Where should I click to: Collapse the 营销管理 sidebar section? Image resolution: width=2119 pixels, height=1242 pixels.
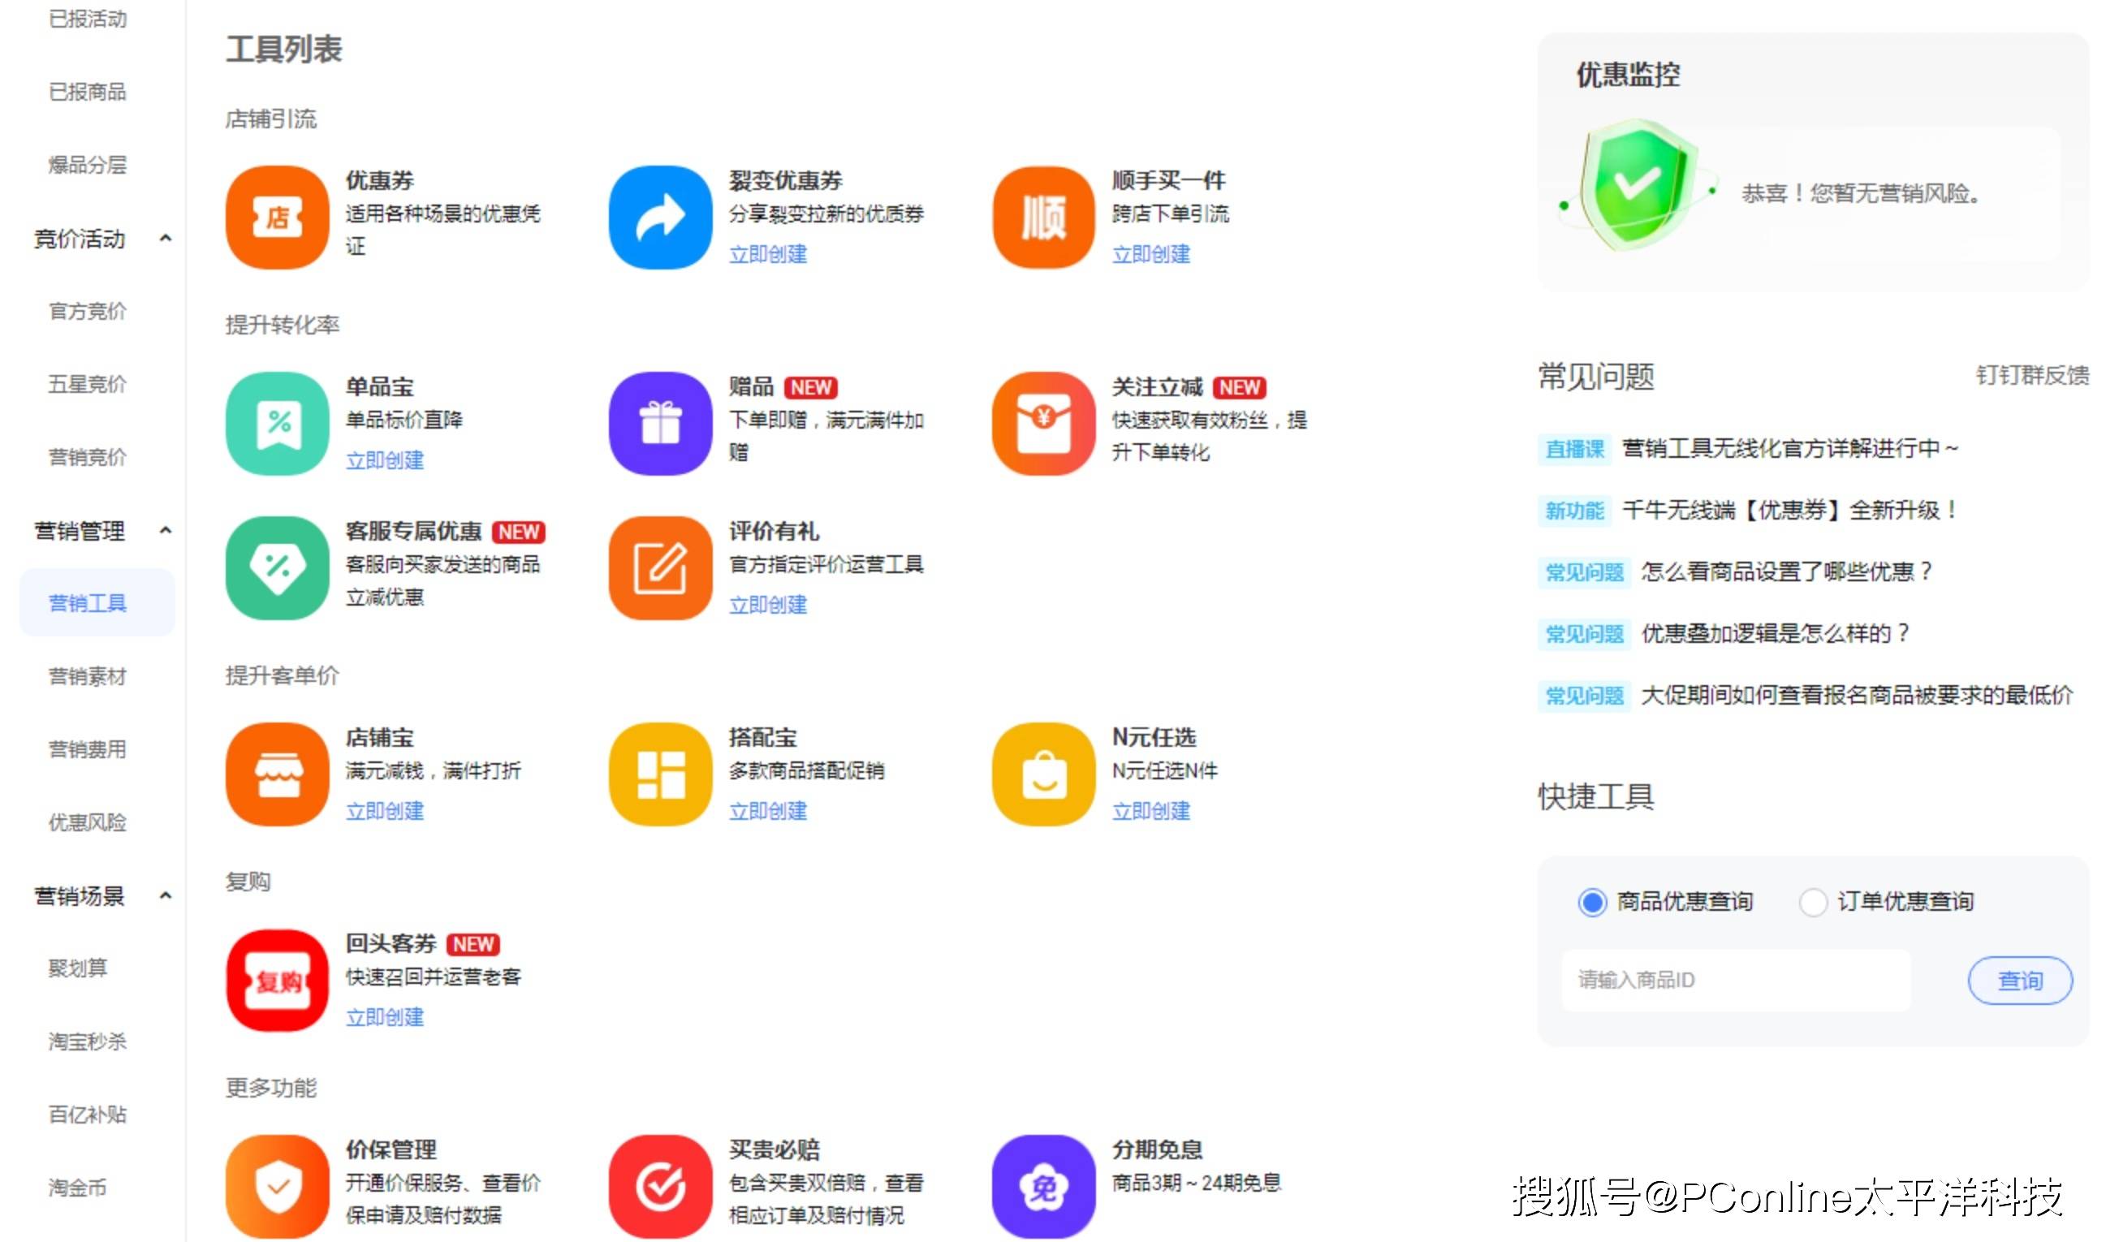(166, 531)
